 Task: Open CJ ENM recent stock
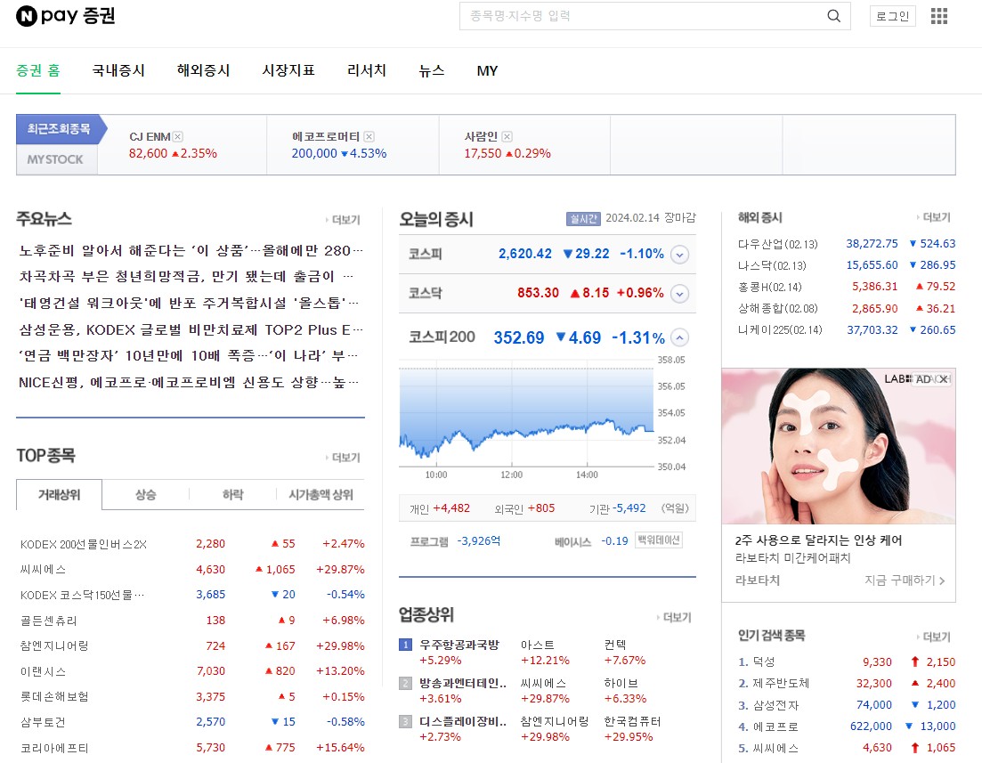tap(150, 136)
